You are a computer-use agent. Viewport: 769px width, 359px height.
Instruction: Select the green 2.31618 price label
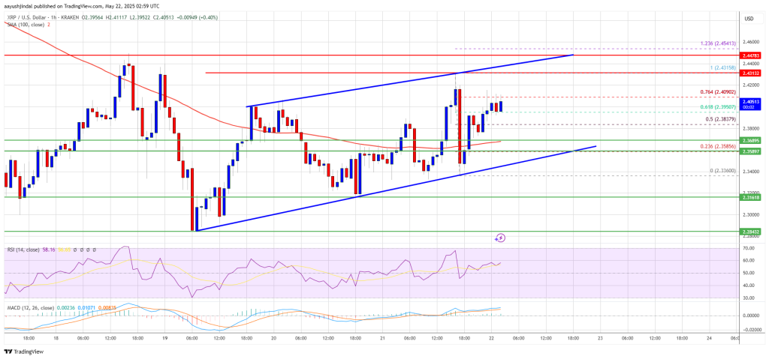click(x=749, y=197)
